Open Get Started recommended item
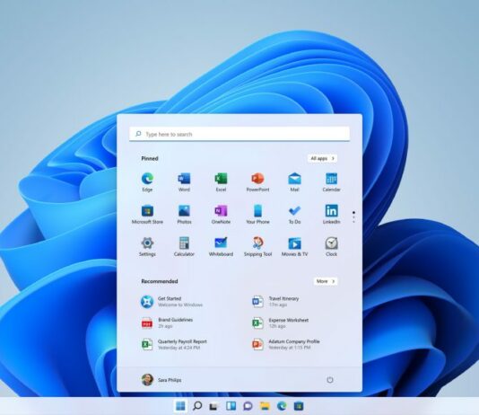 (x=171, y=302)
